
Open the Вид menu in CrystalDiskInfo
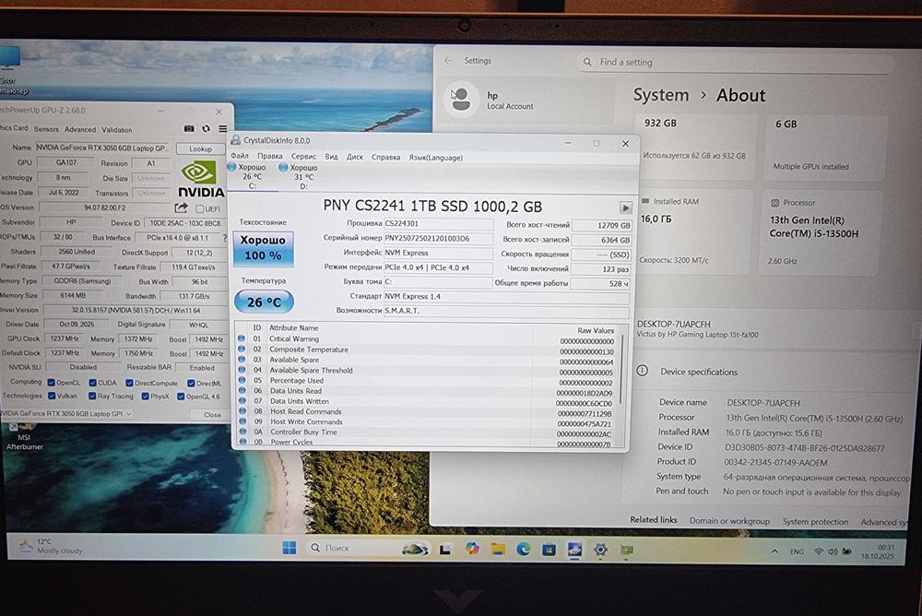[x=332, y=157]
